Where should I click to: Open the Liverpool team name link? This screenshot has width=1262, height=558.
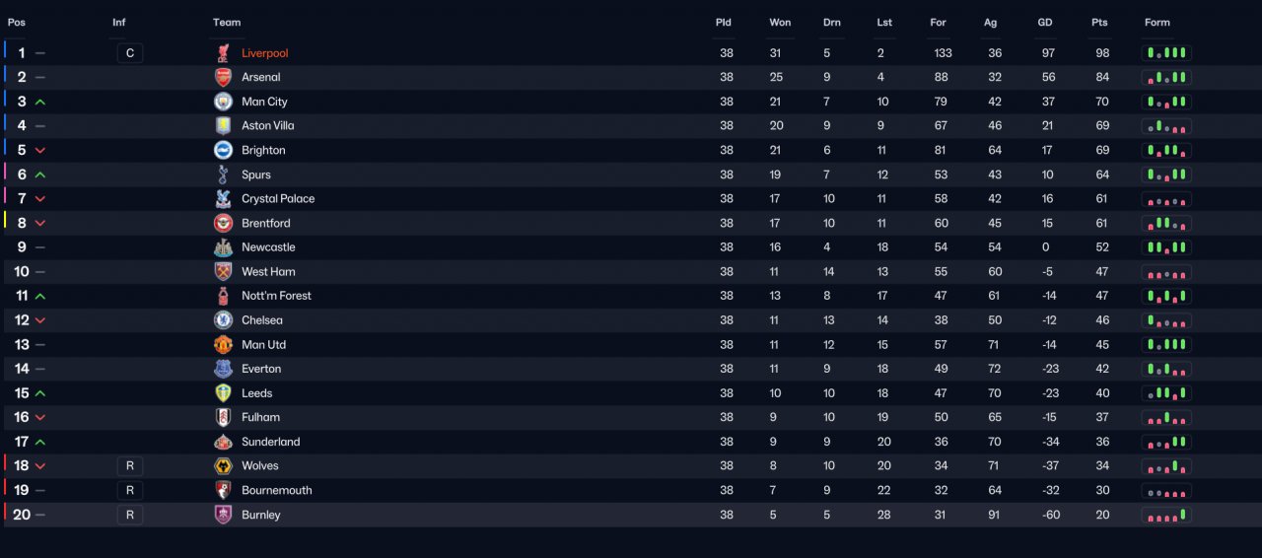[x=265, y=53]
